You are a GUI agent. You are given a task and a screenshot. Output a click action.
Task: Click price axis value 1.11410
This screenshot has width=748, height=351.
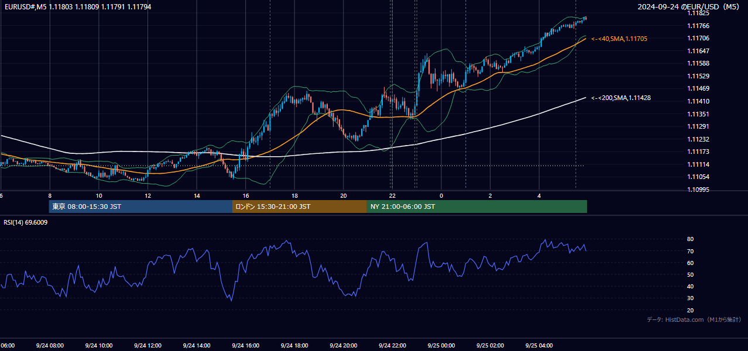(699, 101)
